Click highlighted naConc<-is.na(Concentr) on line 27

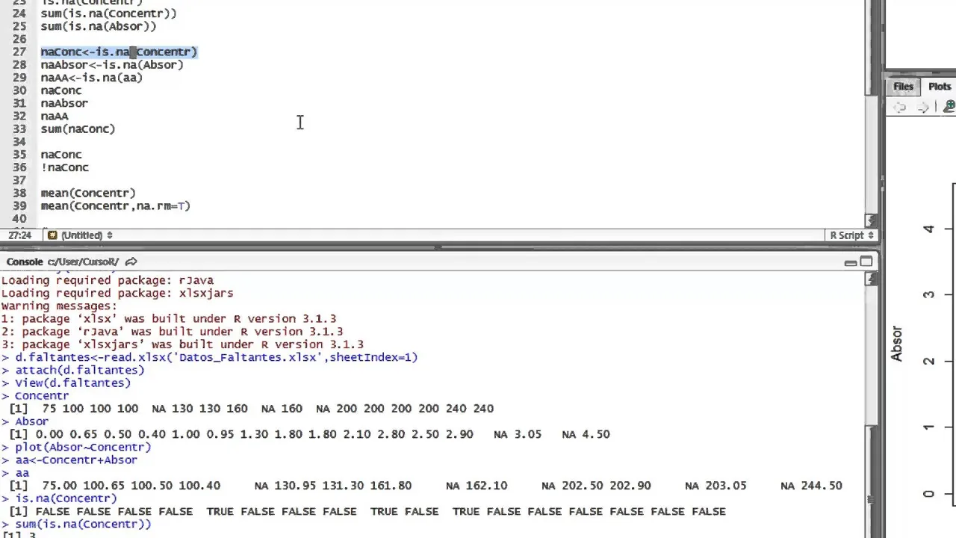tap(119, 52)
